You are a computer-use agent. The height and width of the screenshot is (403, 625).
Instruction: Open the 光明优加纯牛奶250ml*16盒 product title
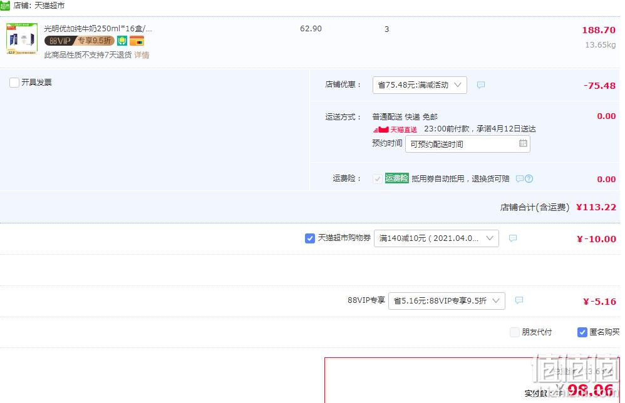tap(98, 29)
